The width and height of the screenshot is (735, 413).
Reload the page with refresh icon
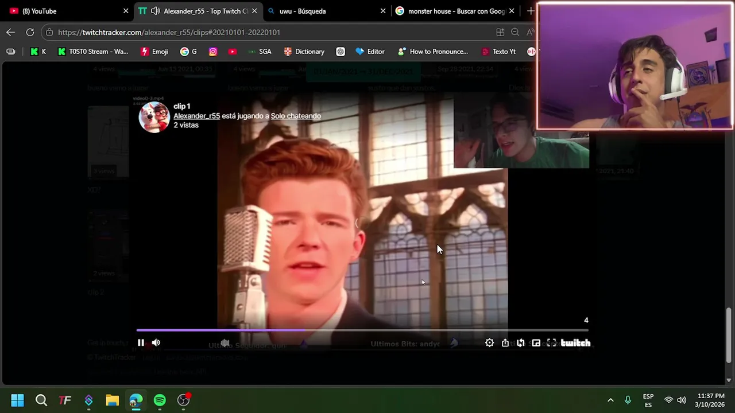[30, 32]
